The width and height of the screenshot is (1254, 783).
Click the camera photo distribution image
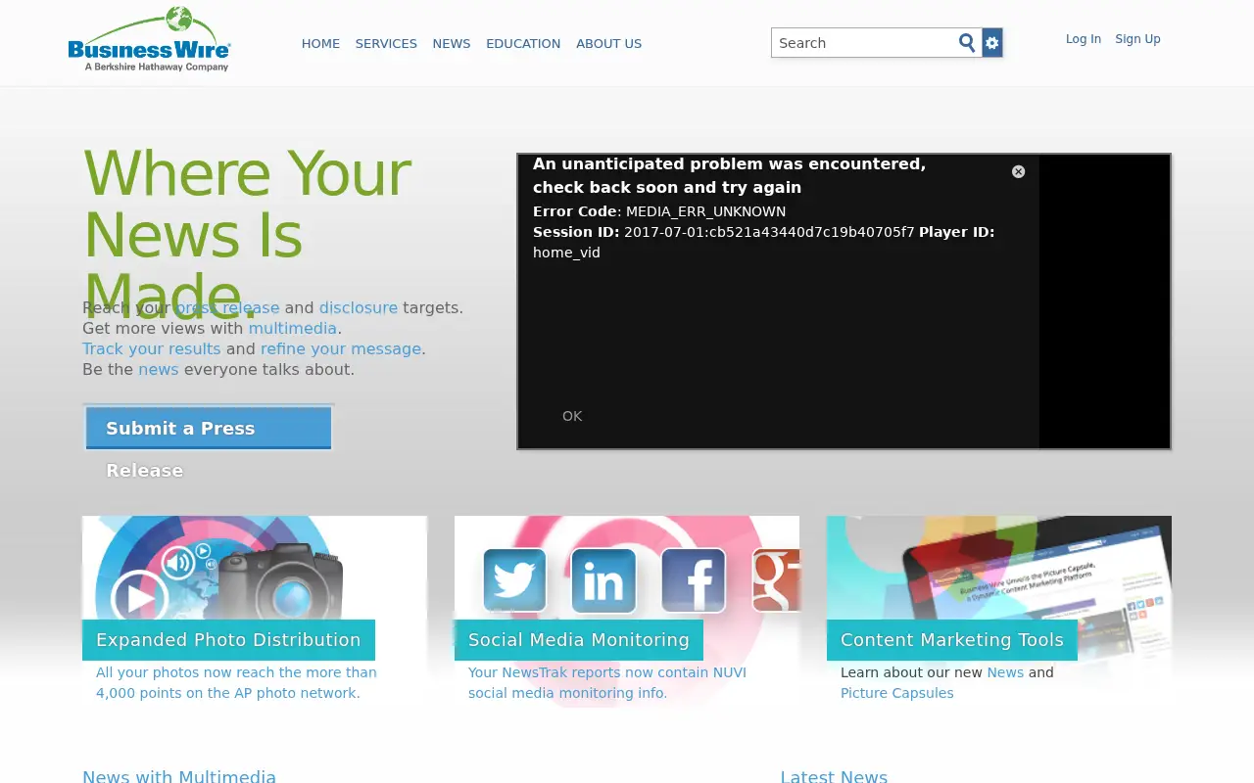click(x=255, y=568)
